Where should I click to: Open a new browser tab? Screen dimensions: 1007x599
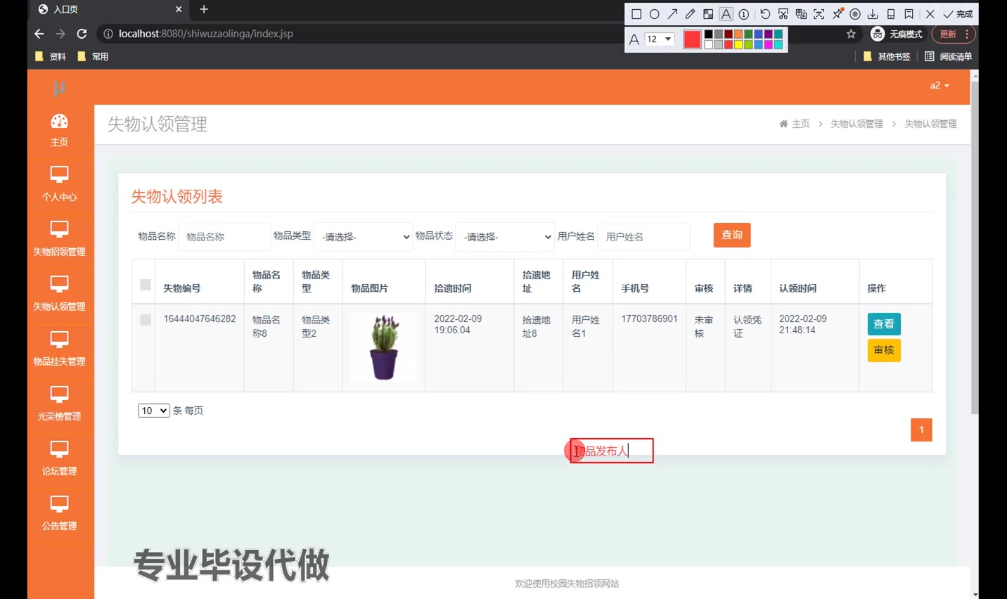coord(204,9)
